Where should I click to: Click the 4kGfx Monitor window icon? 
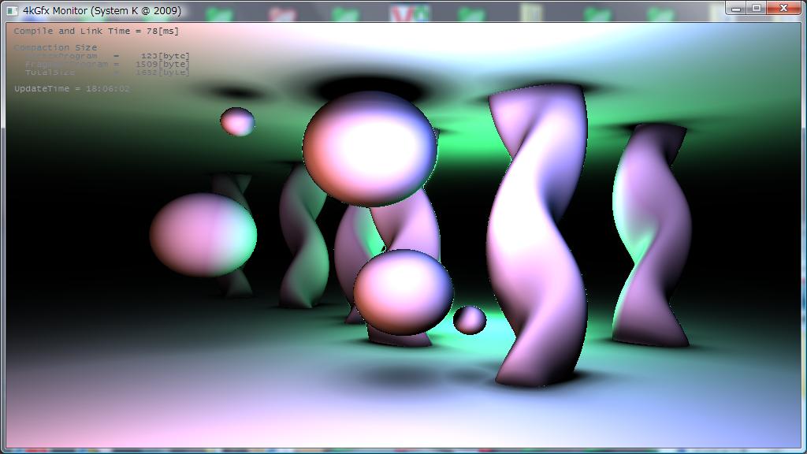pos(12,11)
